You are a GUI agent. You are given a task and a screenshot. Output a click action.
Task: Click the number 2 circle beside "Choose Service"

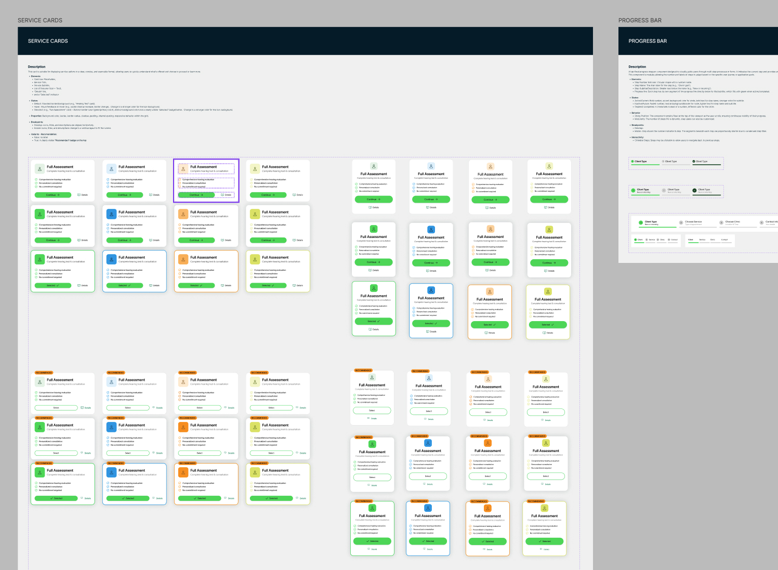[681, 222]
